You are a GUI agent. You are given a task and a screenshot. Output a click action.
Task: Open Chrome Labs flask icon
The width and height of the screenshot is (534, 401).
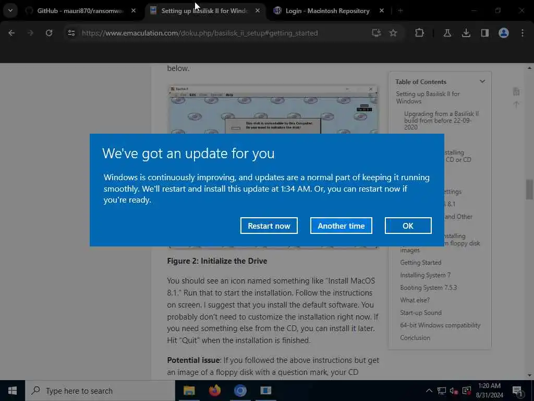pyautogui.click(x=447, y=33)
